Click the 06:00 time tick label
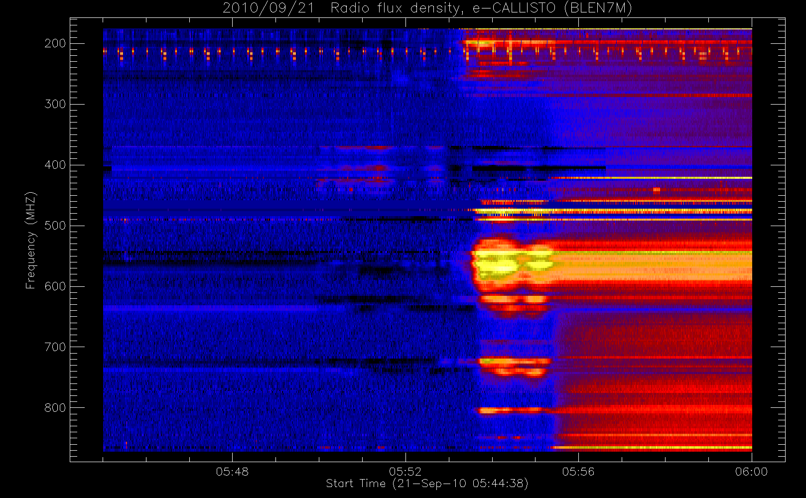 point(751,472)
